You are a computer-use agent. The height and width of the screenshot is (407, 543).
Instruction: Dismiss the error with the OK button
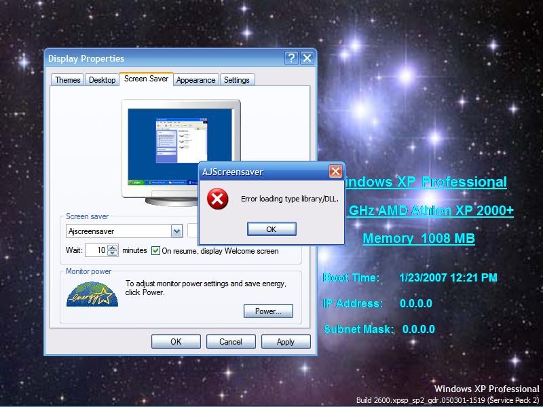tap(271, 229)
